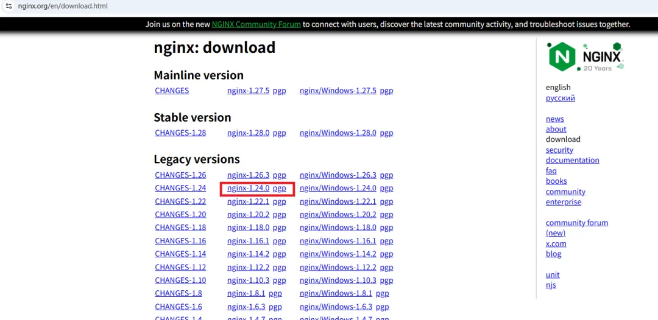Open CHANGES-1.6 link
The height and width of the screenshot is (320, 658).
[179, 307]
